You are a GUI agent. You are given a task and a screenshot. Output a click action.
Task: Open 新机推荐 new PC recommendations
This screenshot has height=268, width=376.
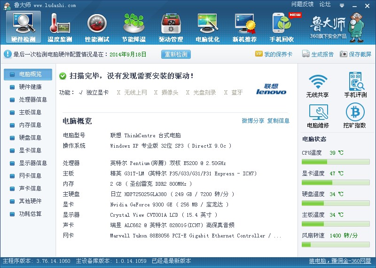click(244, 28)
